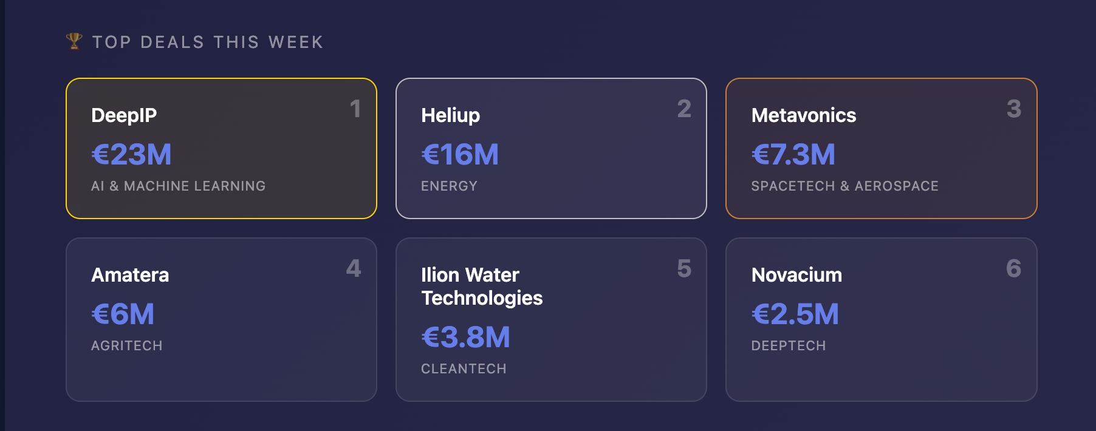This screenshot has width=1096, height=431.
Task: Choose the Agritech sector tag
Action: (x=126, y=345)
